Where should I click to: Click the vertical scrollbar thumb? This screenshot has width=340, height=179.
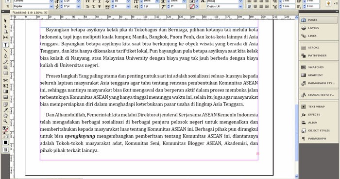(297, 133)
